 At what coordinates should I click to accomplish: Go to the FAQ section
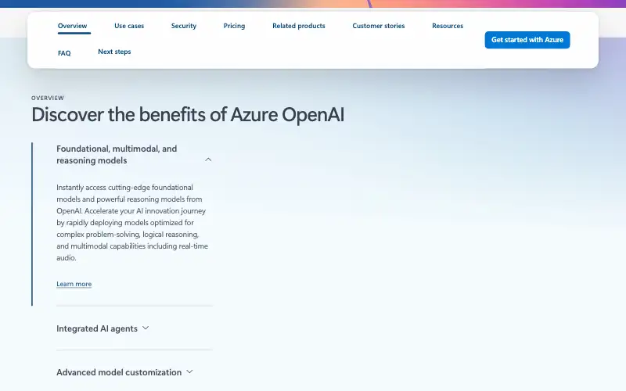click(x=64, y=53)
